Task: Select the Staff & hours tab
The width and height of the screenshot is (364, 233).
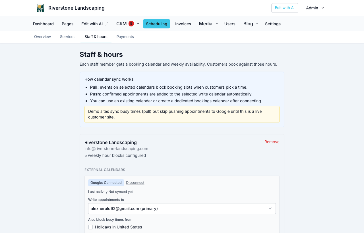Action: point(96,37)
